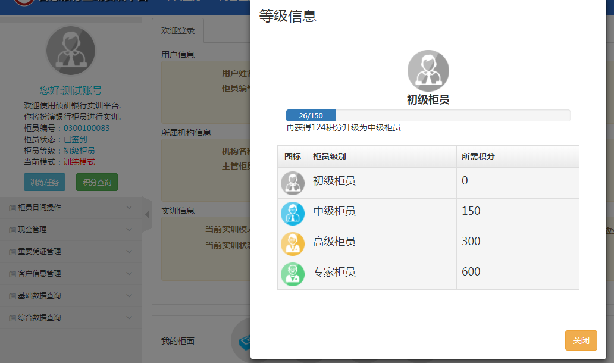
Task: Open the 训练任务 button
Action: tap(45, 182)
